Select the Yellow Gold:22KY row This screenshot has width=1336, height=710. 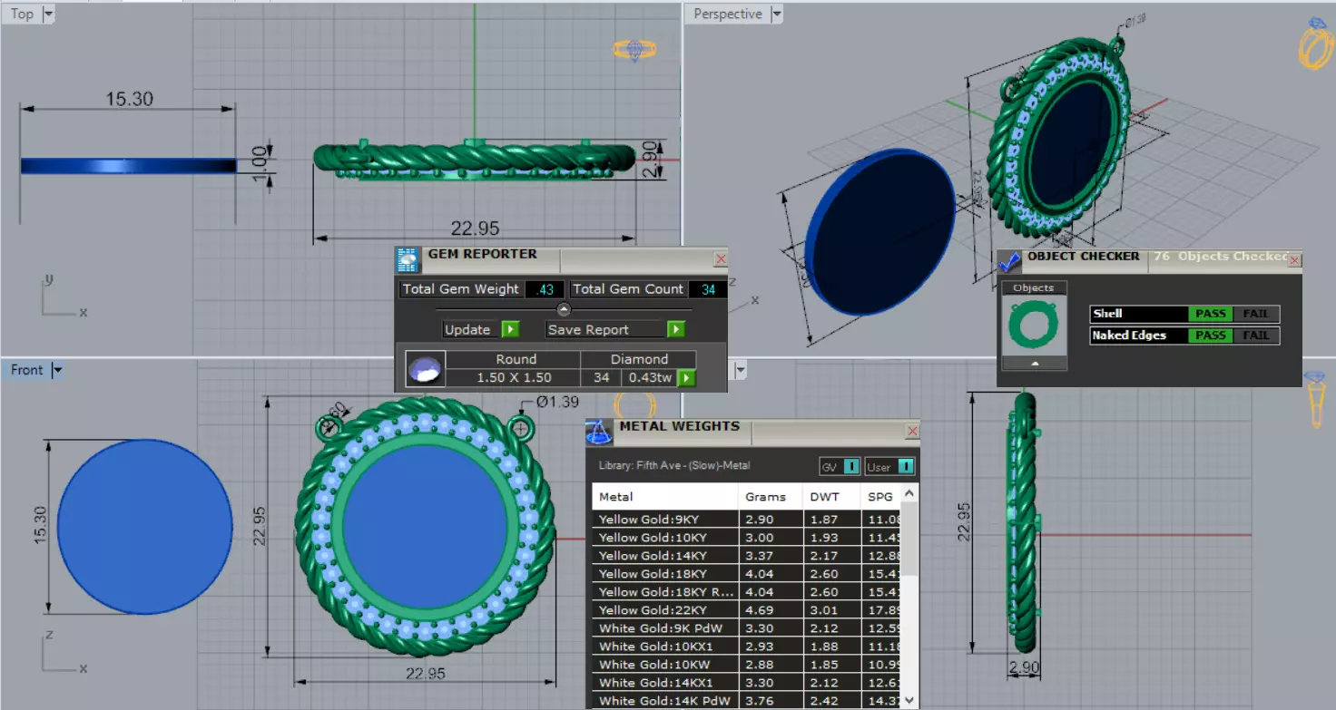[748, 610]
